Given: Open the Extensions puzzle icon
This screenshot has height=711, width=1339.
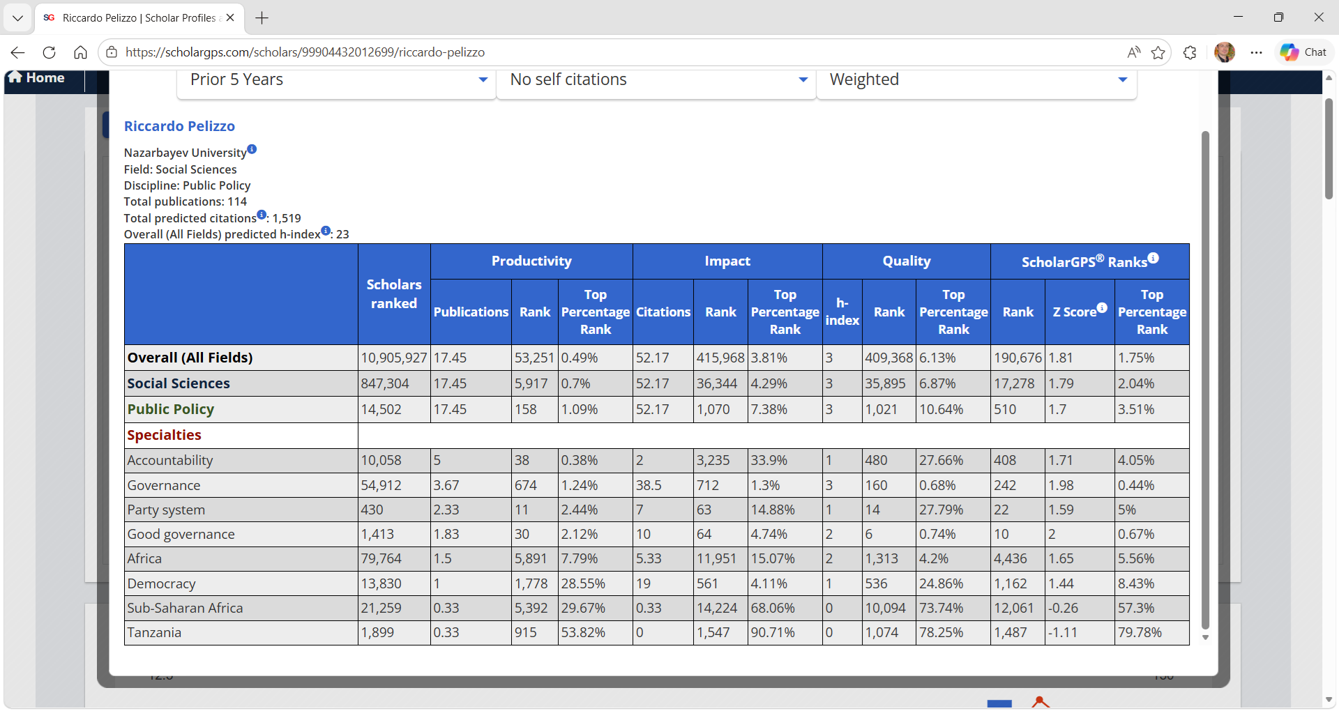Looking at the screenshot, I should pos(1190,52).
